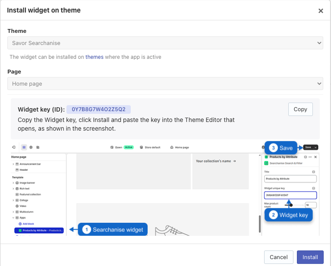Expand the Rich text tree row
331x266 pixels.
tap(13, 189)
